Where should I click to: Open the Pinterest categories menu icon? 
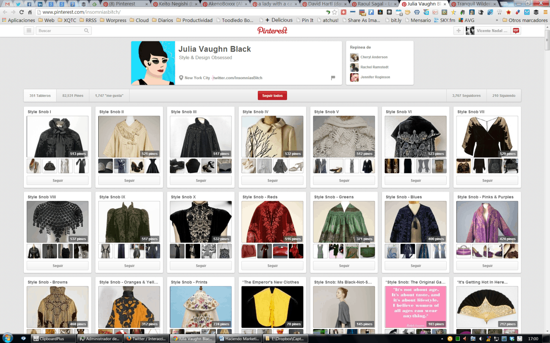pyautogui.click(x=29, y=30)
